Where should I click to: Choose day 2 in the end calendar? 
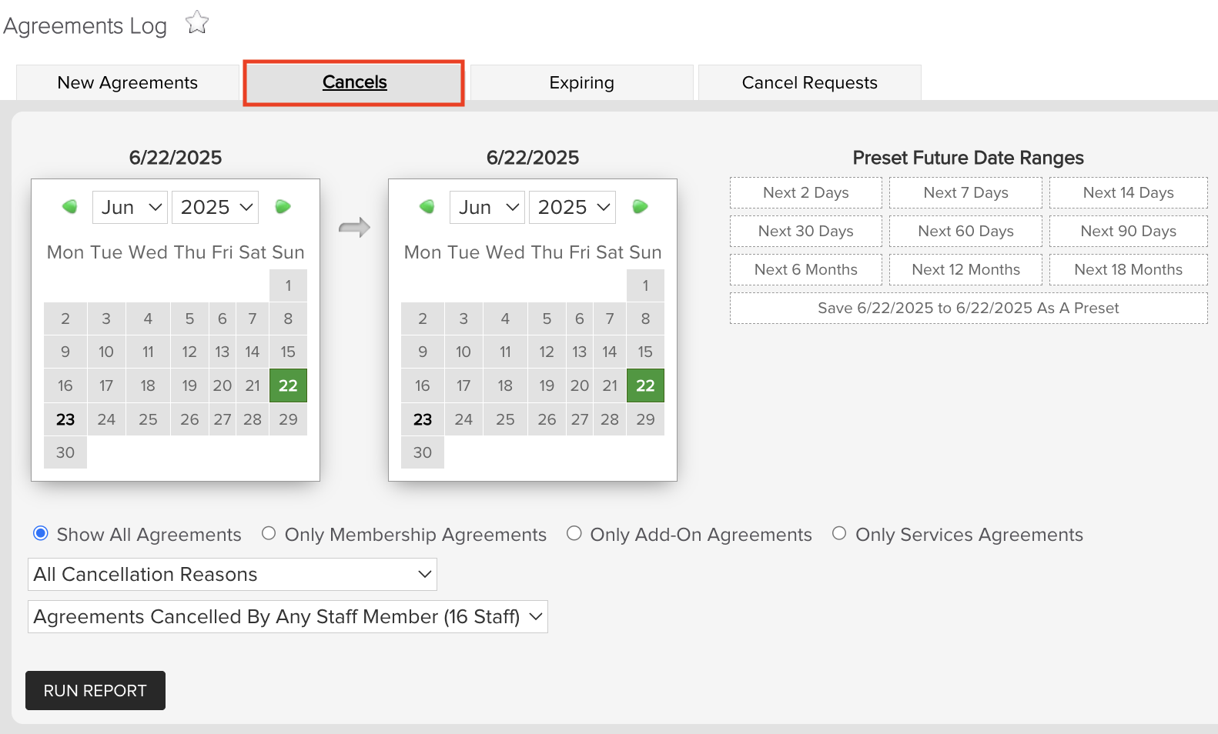[423, 319]
